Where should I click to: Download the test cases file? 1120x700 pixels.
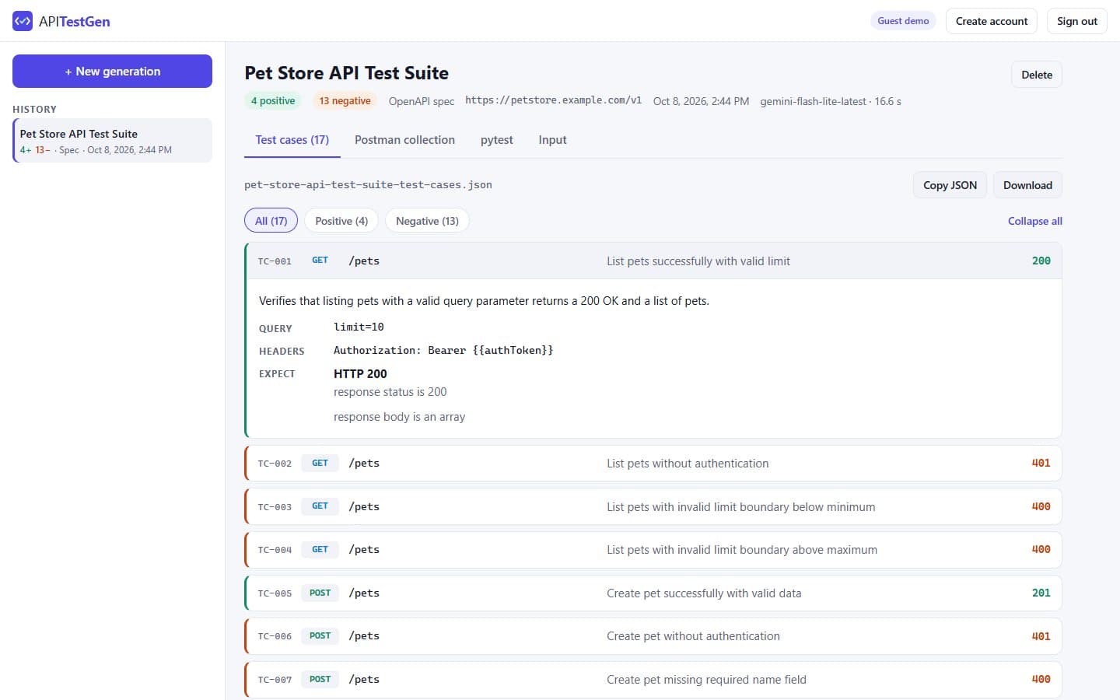(1027, 185)
